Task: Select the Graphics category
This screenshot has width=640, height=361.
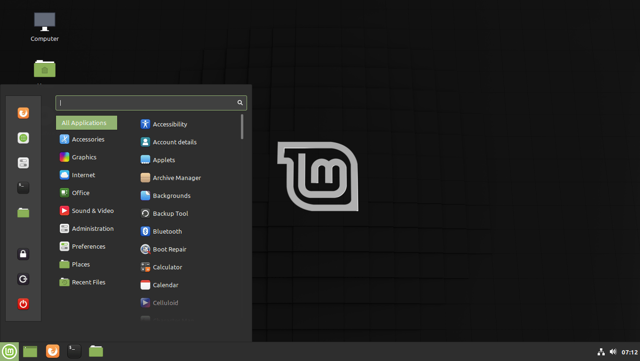Action: click(84, 157)
